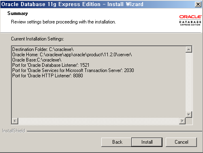This screenshot has height=153, width=203.
Task: Select the 'Oracle Home' path line
Action: 72,55
